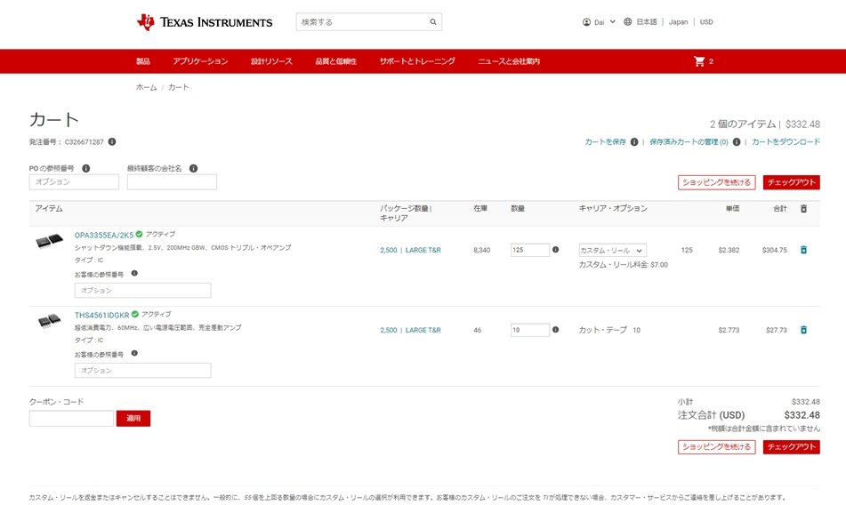Click the 適用 coupon button

click(133, 418)
